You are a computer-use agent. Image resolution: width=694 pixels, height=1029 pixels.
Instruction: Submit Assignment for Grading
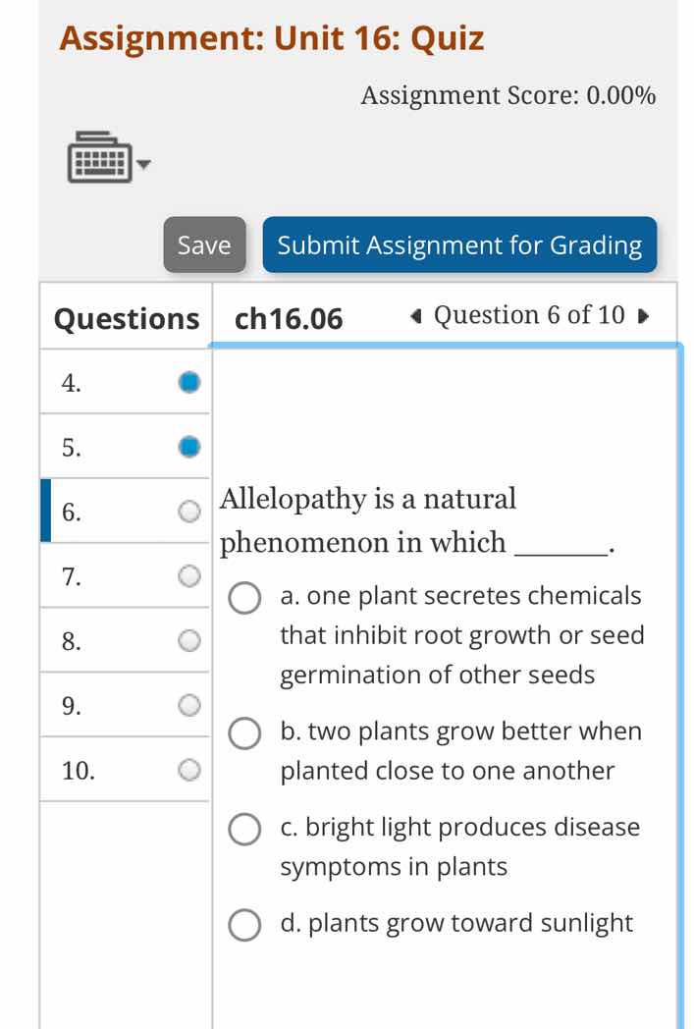tap(459, 245)
